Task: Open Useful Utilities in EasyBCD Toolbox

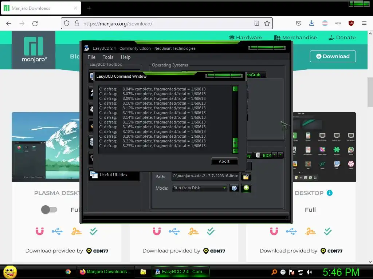Action: (x=114, y=175)
